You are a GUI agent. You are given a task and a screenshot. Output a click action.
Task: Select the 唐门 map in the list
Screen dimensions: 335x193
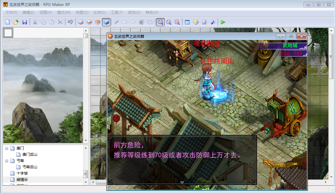tap(20, 148)
